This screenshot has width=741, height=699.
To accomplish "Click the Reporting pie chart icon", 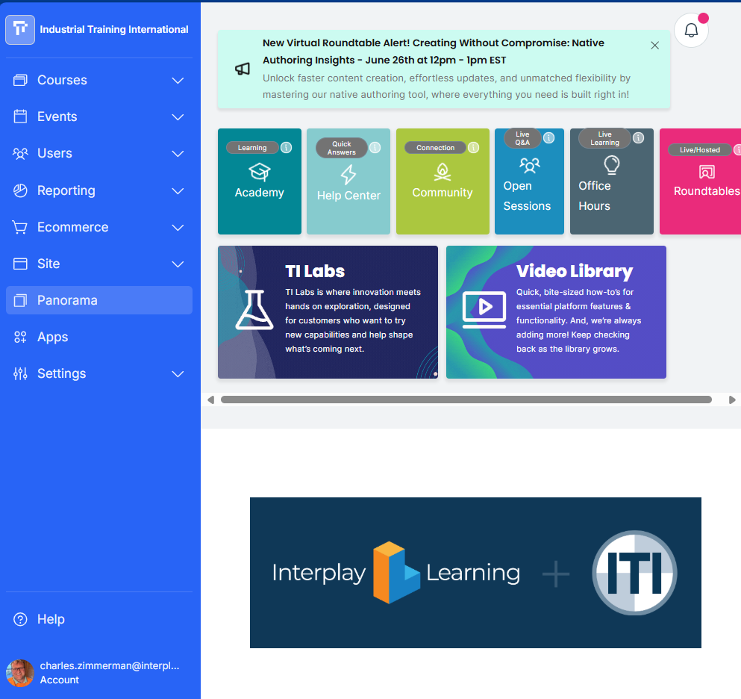I will (20, 190).
